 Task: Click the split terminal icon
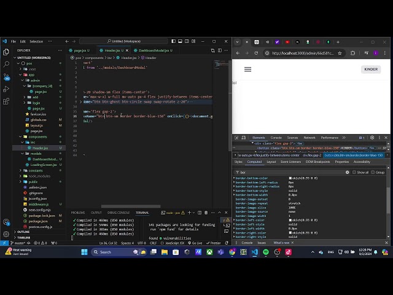click(x=200, y=213)
